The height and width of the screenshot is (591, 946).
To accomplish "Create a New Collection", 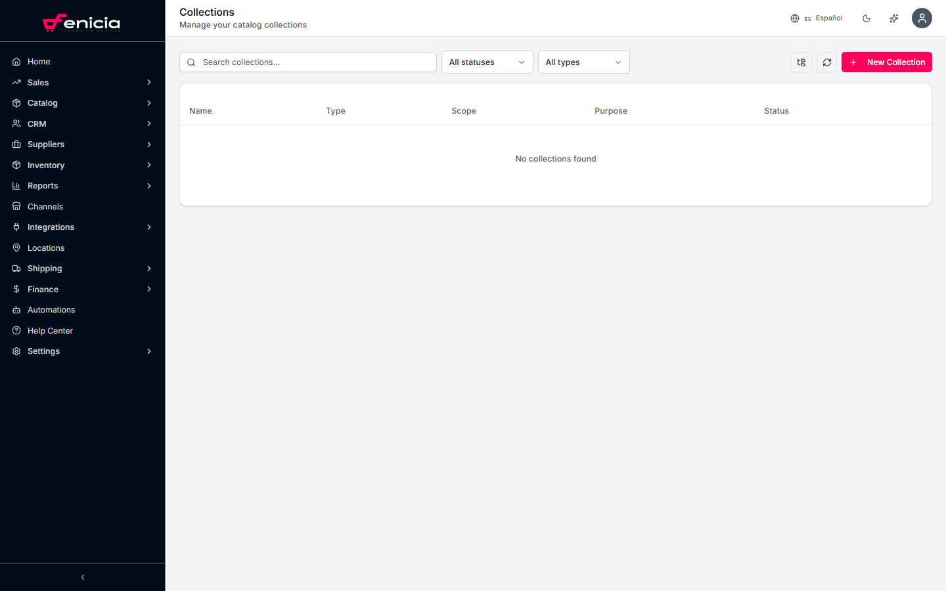I will [886, 62].
